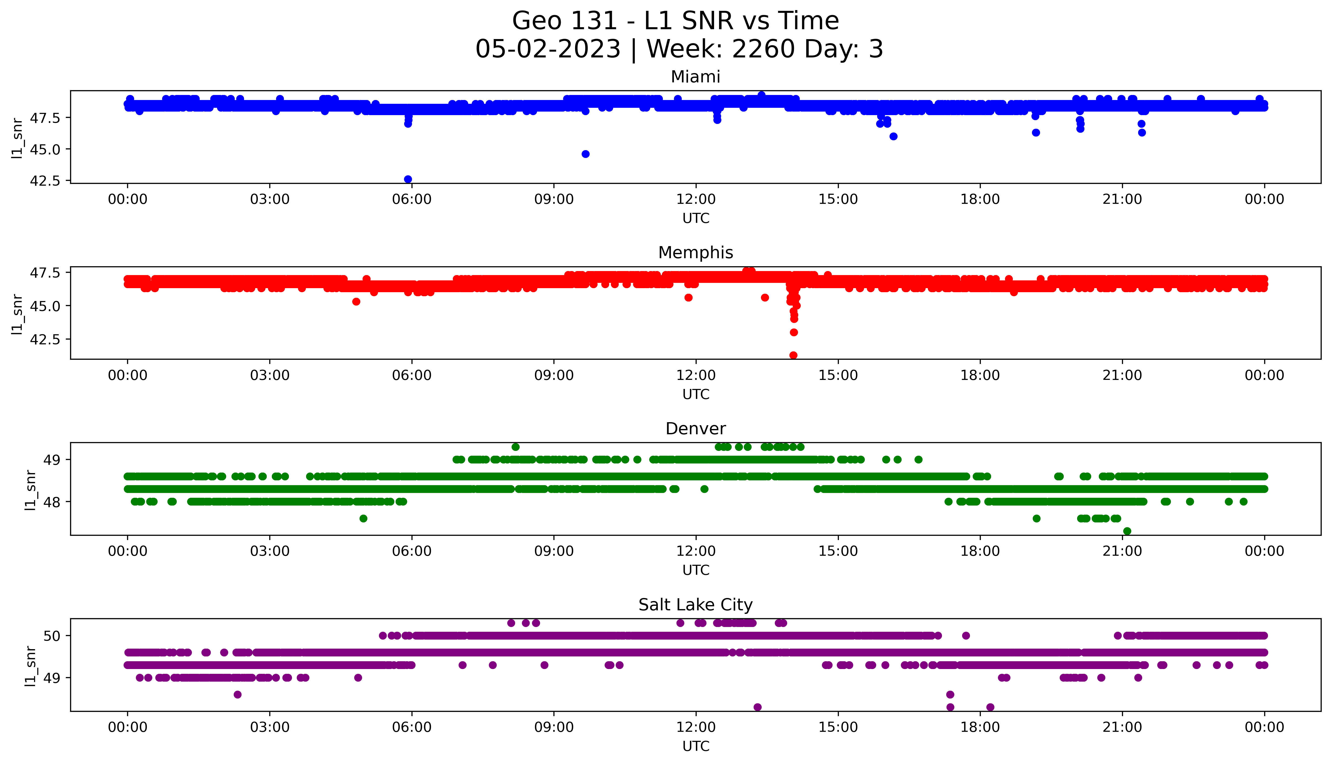The image size is (1331, 764).
Task: Click the '03:00' x-tick under the Memphis plot
Action: point(270,375)
